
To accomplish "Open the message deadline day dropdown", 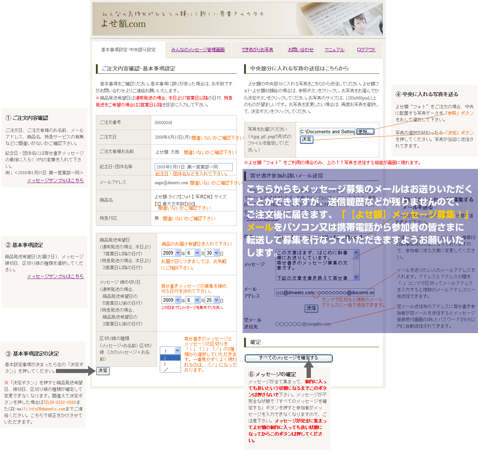I will (213, 300).
